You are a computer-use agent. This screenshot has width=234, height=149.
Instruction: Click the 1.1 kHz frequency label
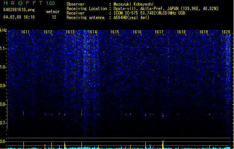pyautogui.click(x=3, y=48)
